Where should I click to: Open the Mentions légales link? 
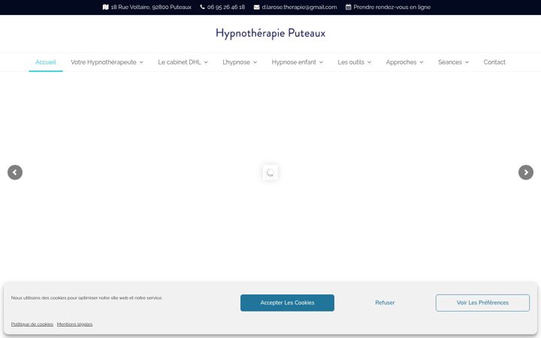74,324
